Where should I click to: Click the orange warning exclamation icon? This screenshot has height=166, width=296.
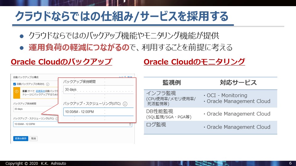tap(17, 92)
